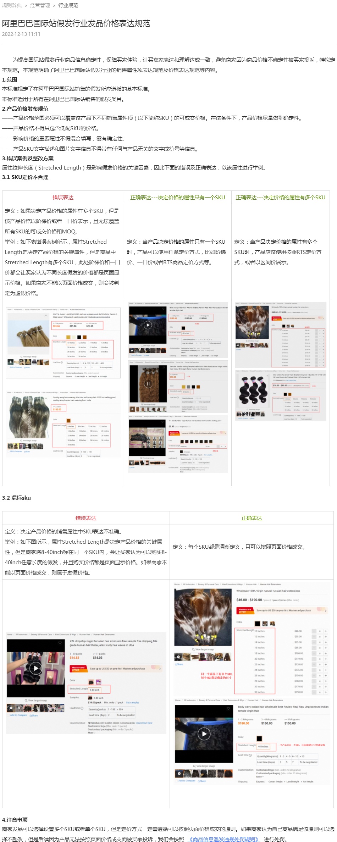Open the $9.00 mink hair bundles screenshot
Screen dimensions: 337x842
pos(178,444)
